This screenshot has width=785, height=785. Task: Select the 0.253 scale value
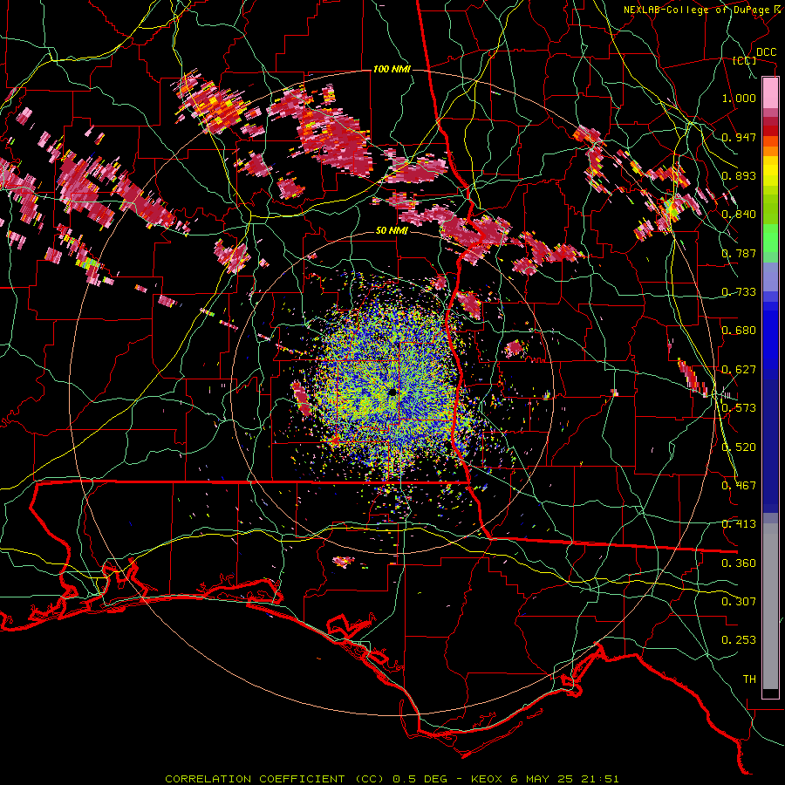[739, 640]
